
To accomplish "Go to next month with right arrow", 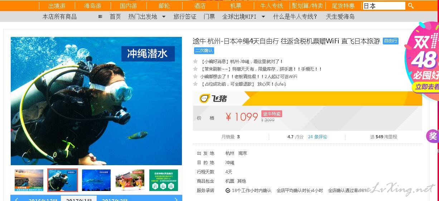I will pos(176,200).
